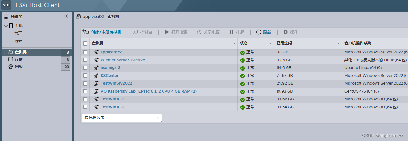The height and width of the screenshot is (141, 408).
Task: Click the host server icon next to 主机
Action: pos(11,26)
